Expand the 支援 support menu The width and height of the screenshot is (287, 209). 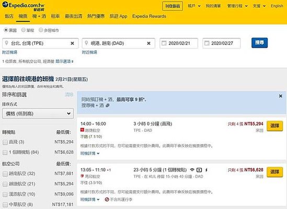259,6
